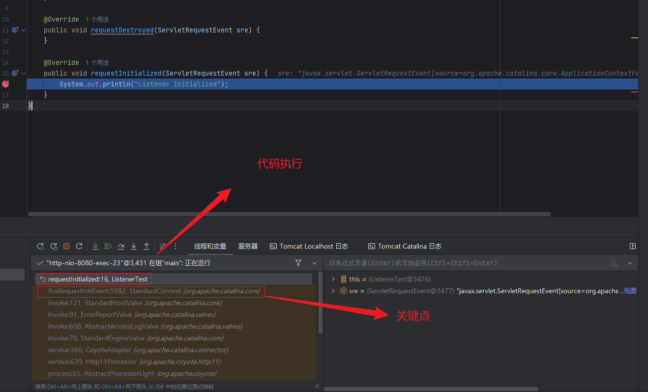Image resolution: width=648 pixels, height=392 pixels.
Task: Collapse requestDestroyed method fold arrow
Action: (x=23, y=30)
